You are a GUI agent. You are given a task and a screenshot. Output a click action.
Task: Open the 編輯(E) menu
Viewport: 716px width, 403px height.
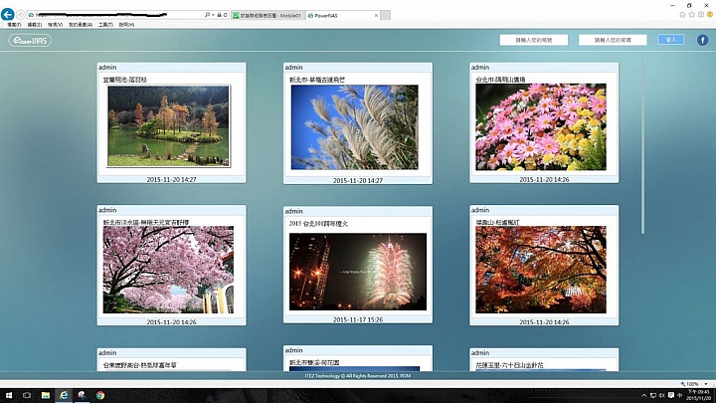click(34, 25)
